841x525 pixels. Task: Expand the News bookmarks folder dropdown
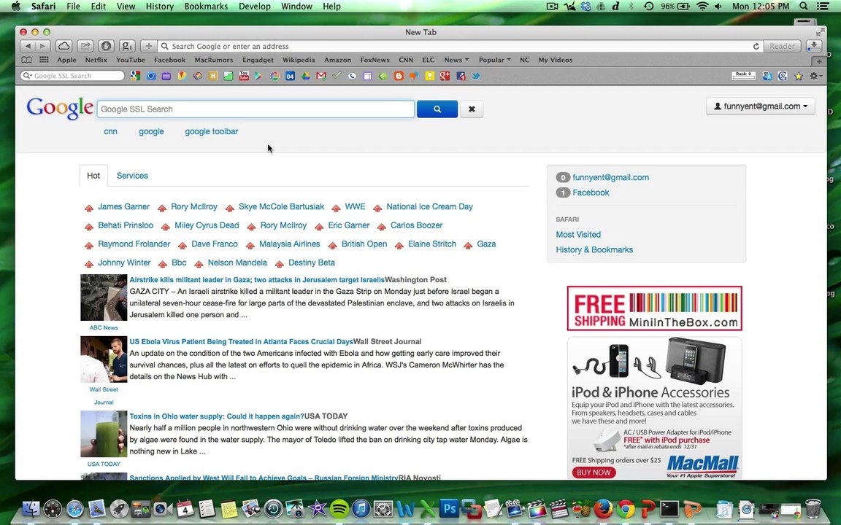[456, 60]
